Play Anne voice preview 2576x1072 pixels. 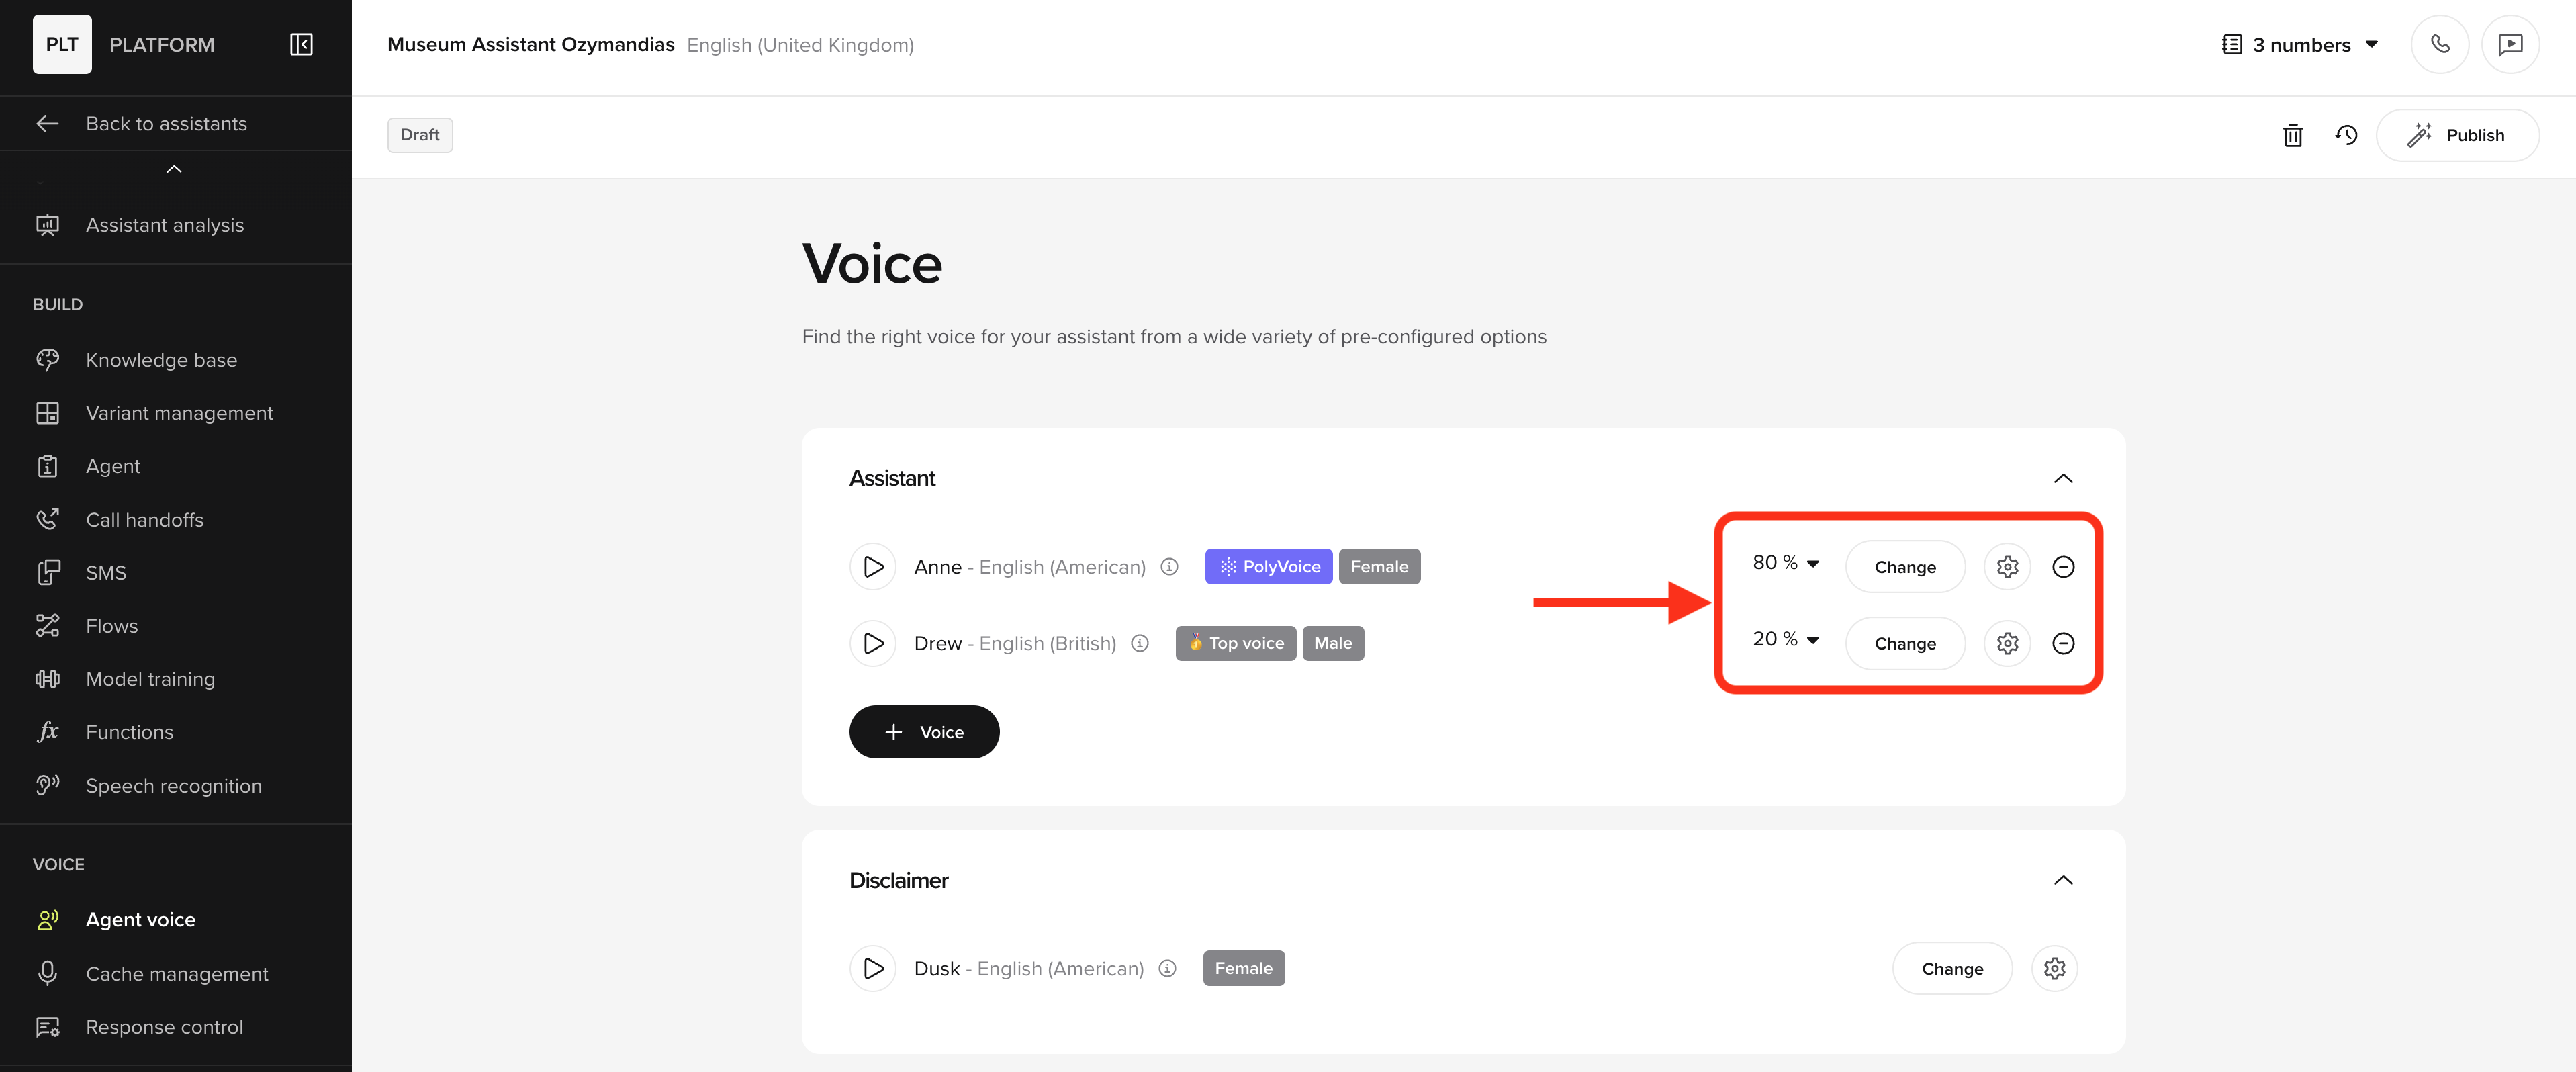872,567
